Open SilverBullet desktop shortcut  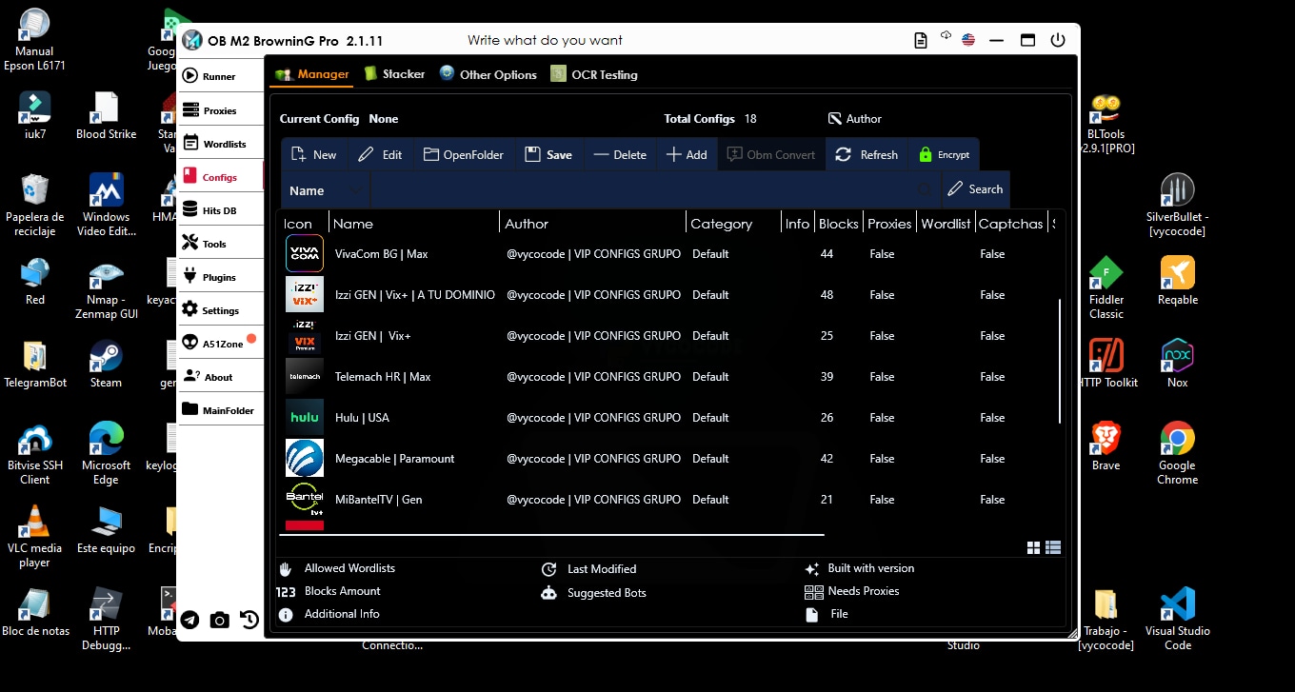coord(1177,206)
